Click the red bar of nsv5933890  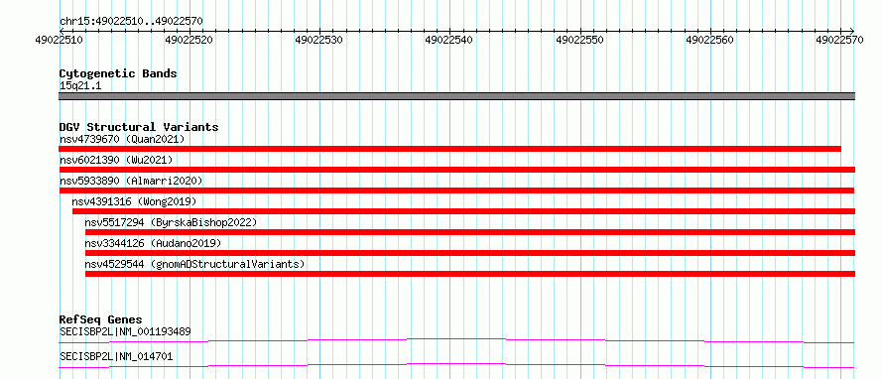pos(456,190)
